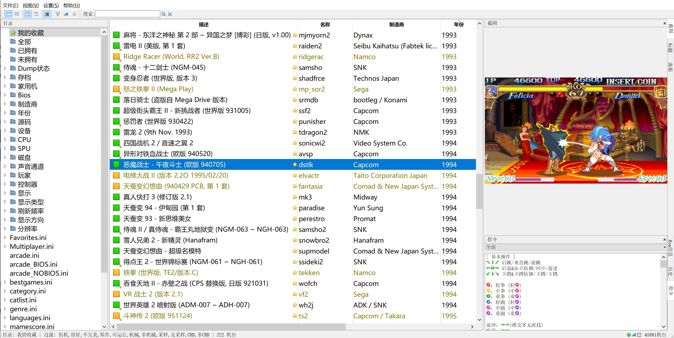The width and height of the screenshot is (674, 338).
Task: Open the 帮助(H) menu
Action: 71,5
